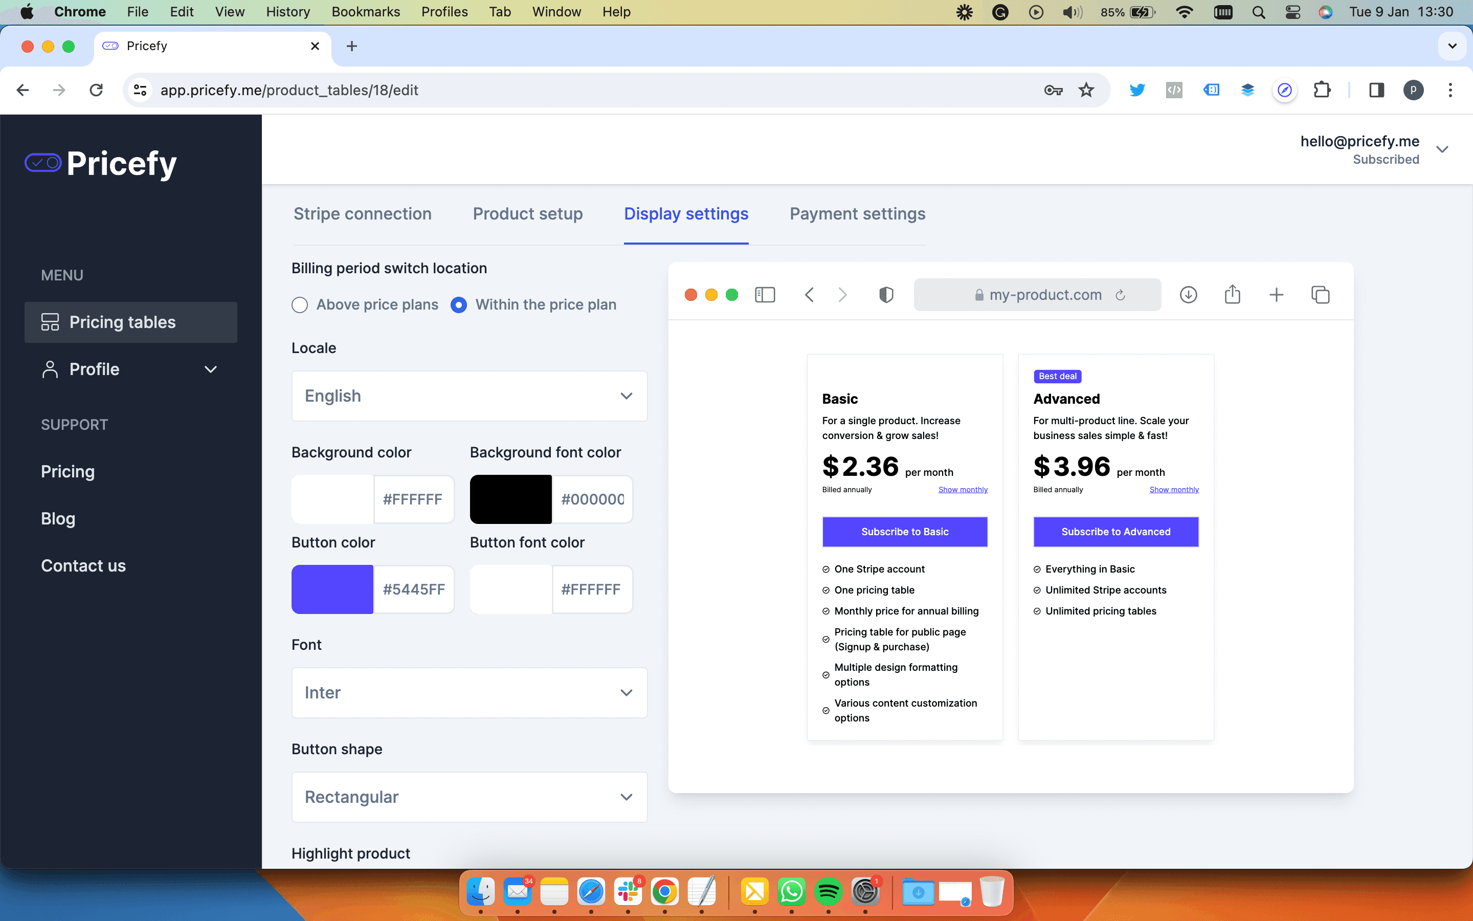Click the purple Button color swatch
This screenshot has width=1473, height=921.
click(x=332, y=589)
